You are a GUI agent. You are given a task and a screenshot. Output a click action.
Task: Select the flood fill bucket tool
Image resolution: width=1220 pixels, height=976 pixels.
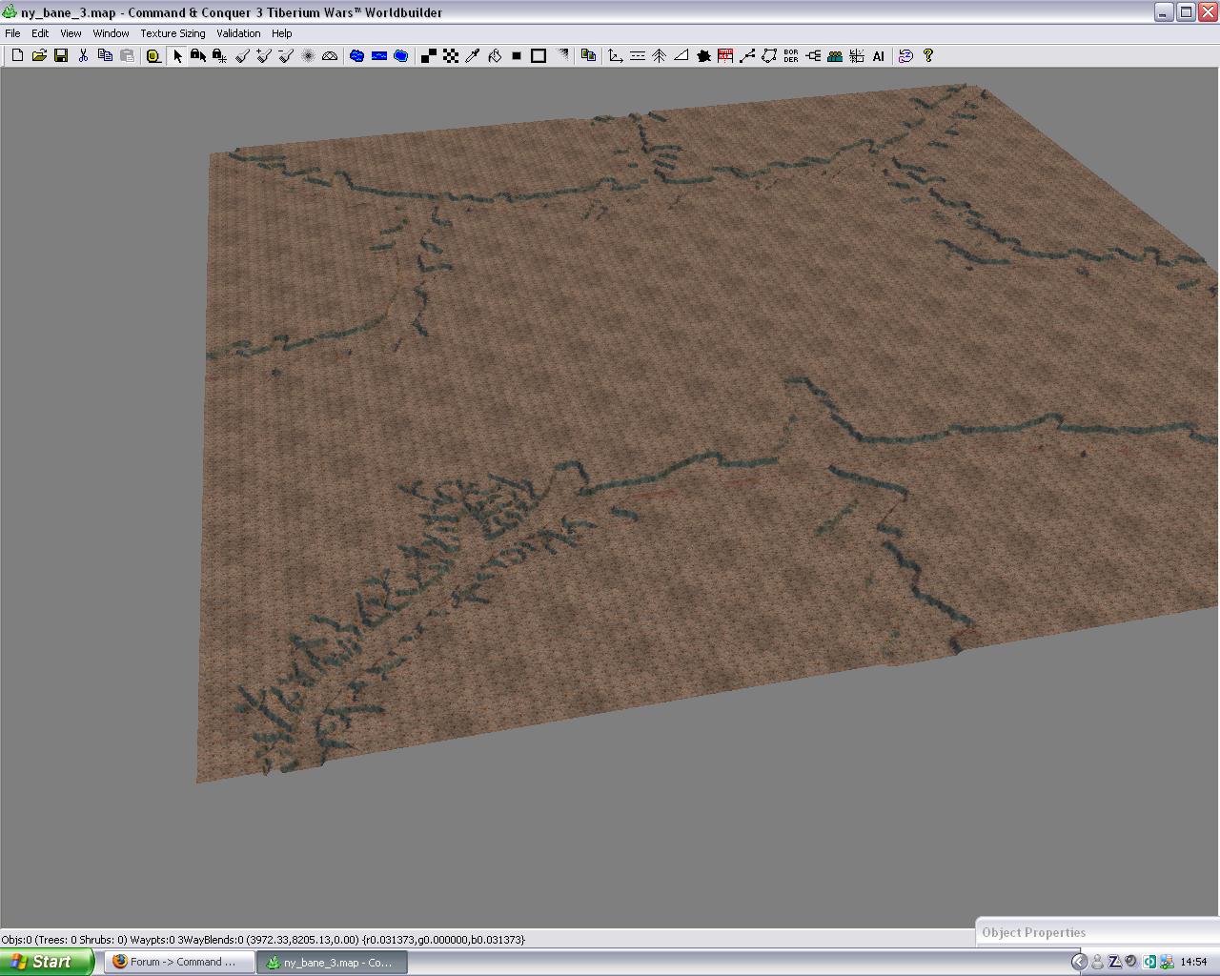coord(494,56)
